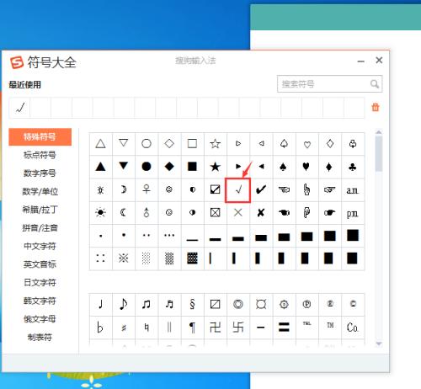Insert the hollow square symbol
Viewport: 421px width, 389px height.
coord(192,144)
